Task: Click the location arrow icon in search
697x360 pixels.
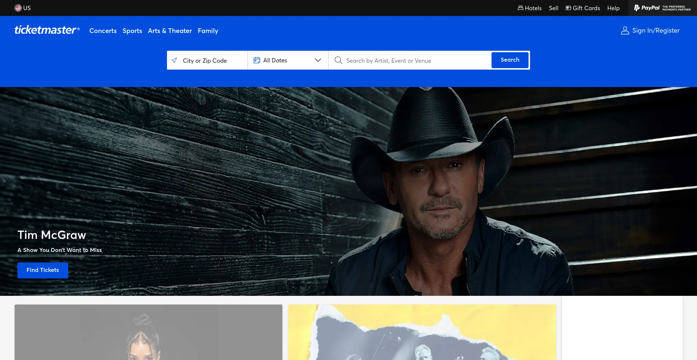Action: click(x=175, y=60)
